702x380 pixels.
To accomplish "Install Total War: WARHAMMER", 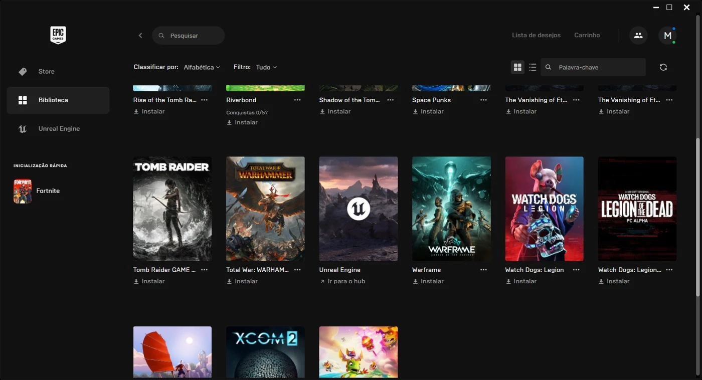I will [242, 281].
